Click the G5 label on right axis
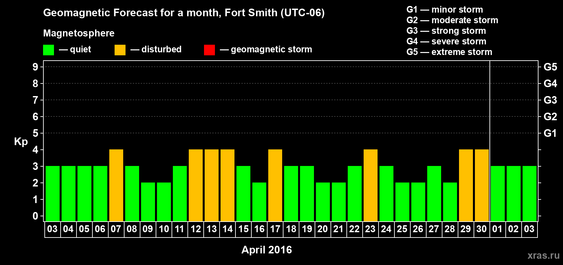This screenshot has height=265, width=563. click(x=550, y=67)
